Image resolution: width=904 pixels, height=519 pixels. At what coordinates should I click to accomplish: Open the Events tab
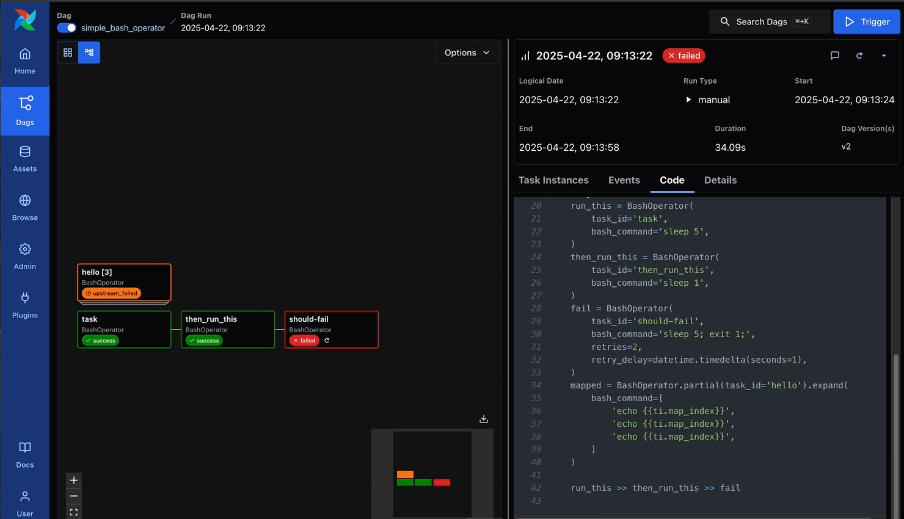(624, 180)
